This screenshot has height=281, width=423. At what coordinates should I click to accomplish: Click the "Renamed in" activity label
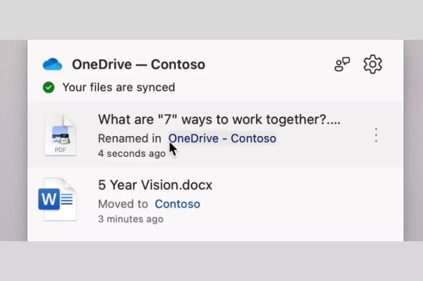pos(129,138)
